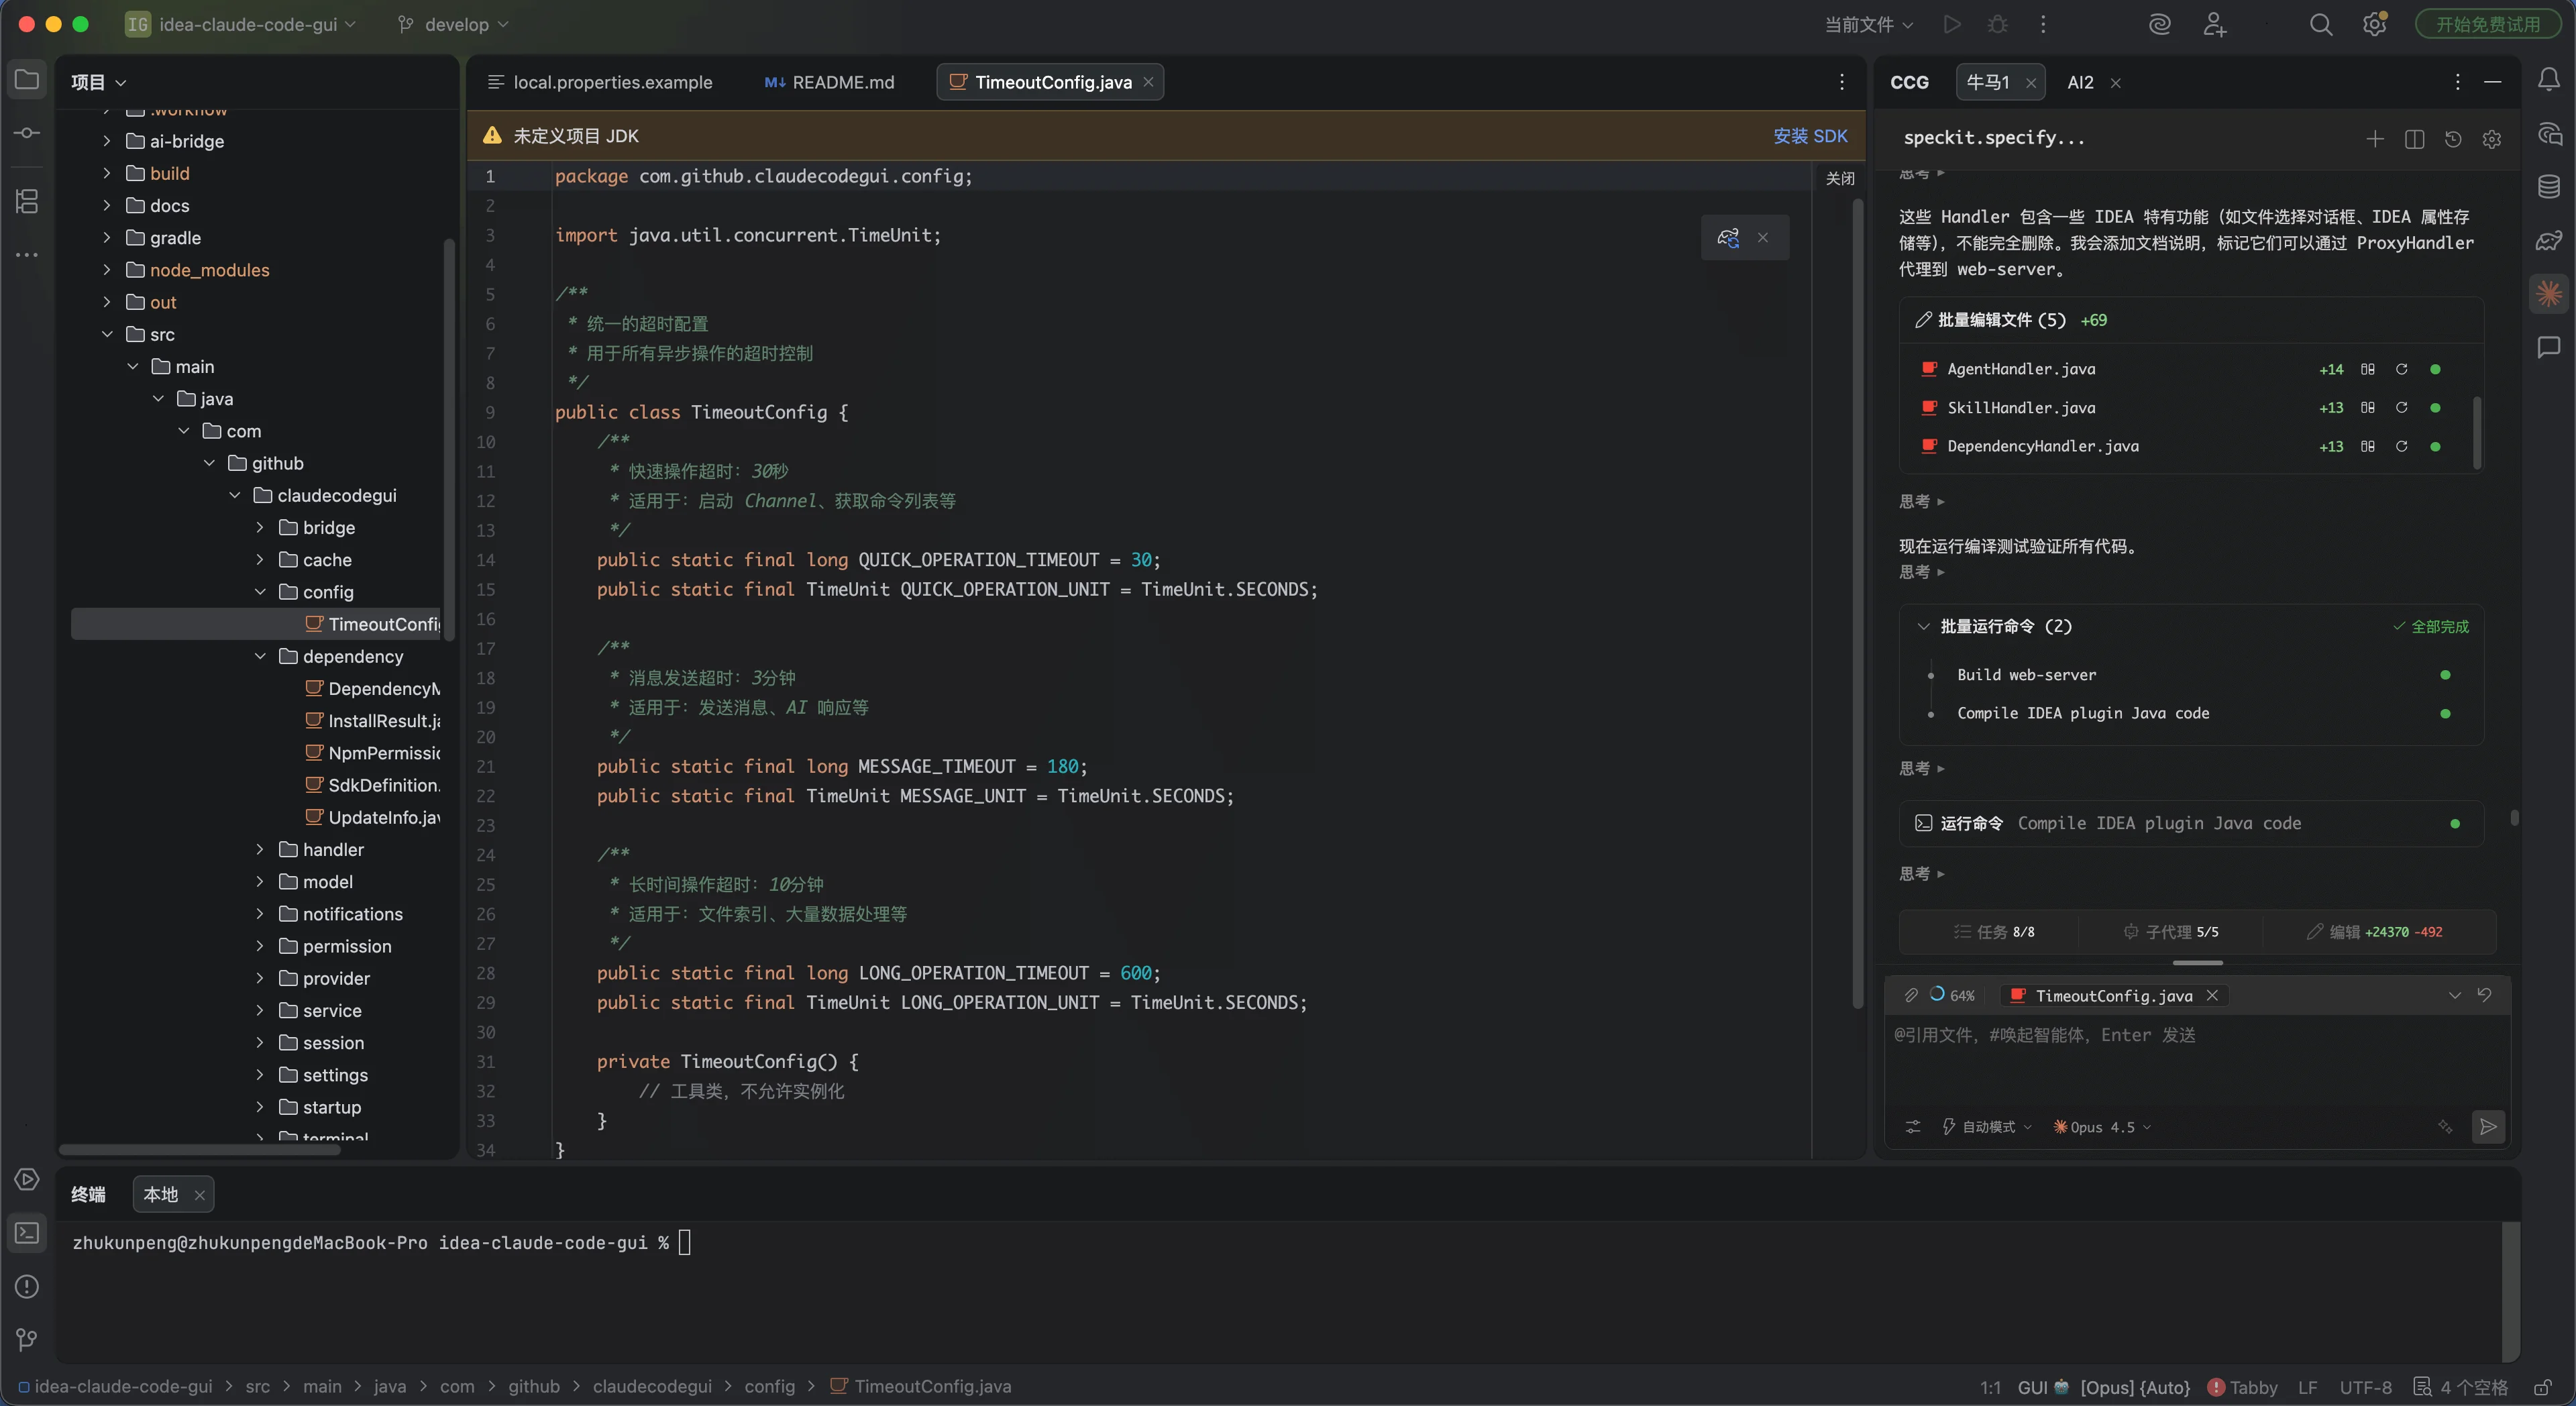Open the Opus 4.5 model dropdown
Screen dimensions: 2576x1406
coord(2102,1127)
